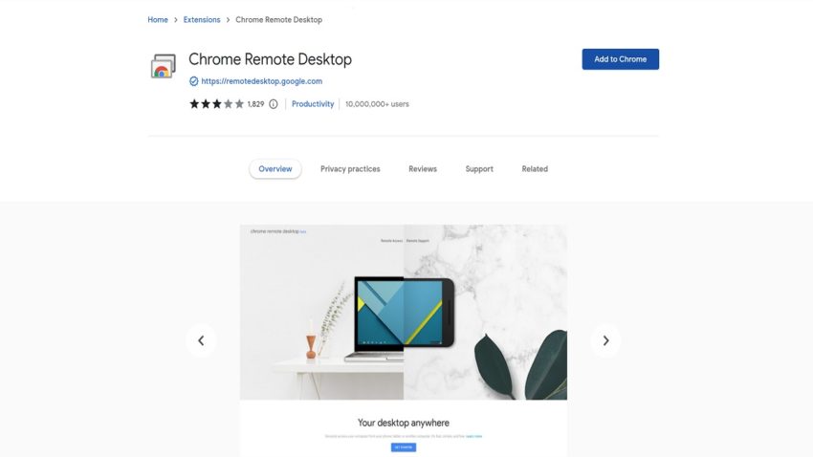Show next screenshot with right arrow
This screenshot has height=457, width=813.
[605, 340]
